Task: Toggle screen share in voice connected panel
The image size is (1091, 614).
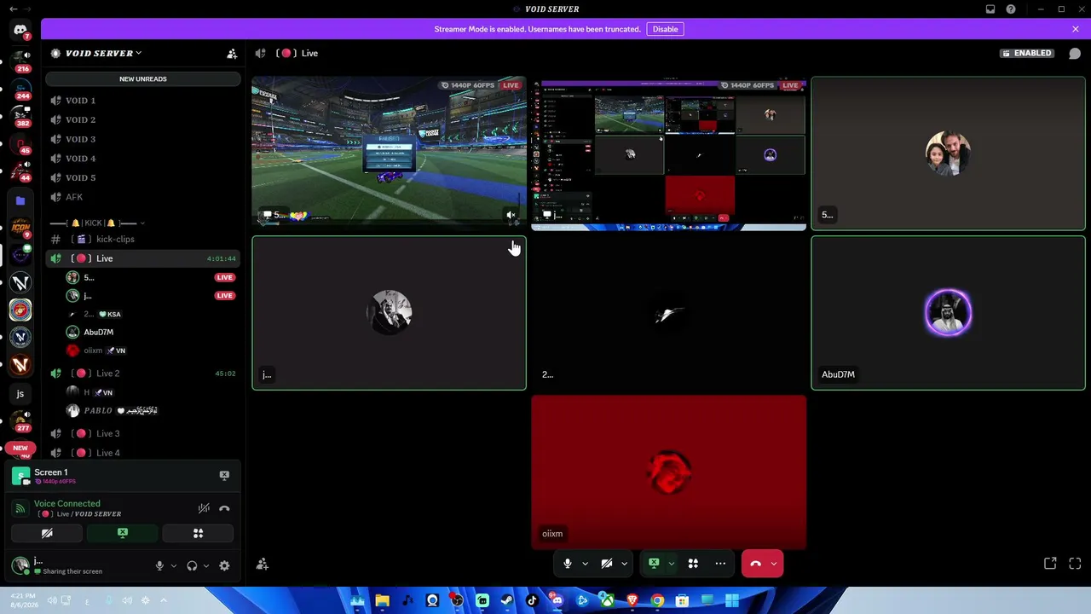Action: click(123, 534)
